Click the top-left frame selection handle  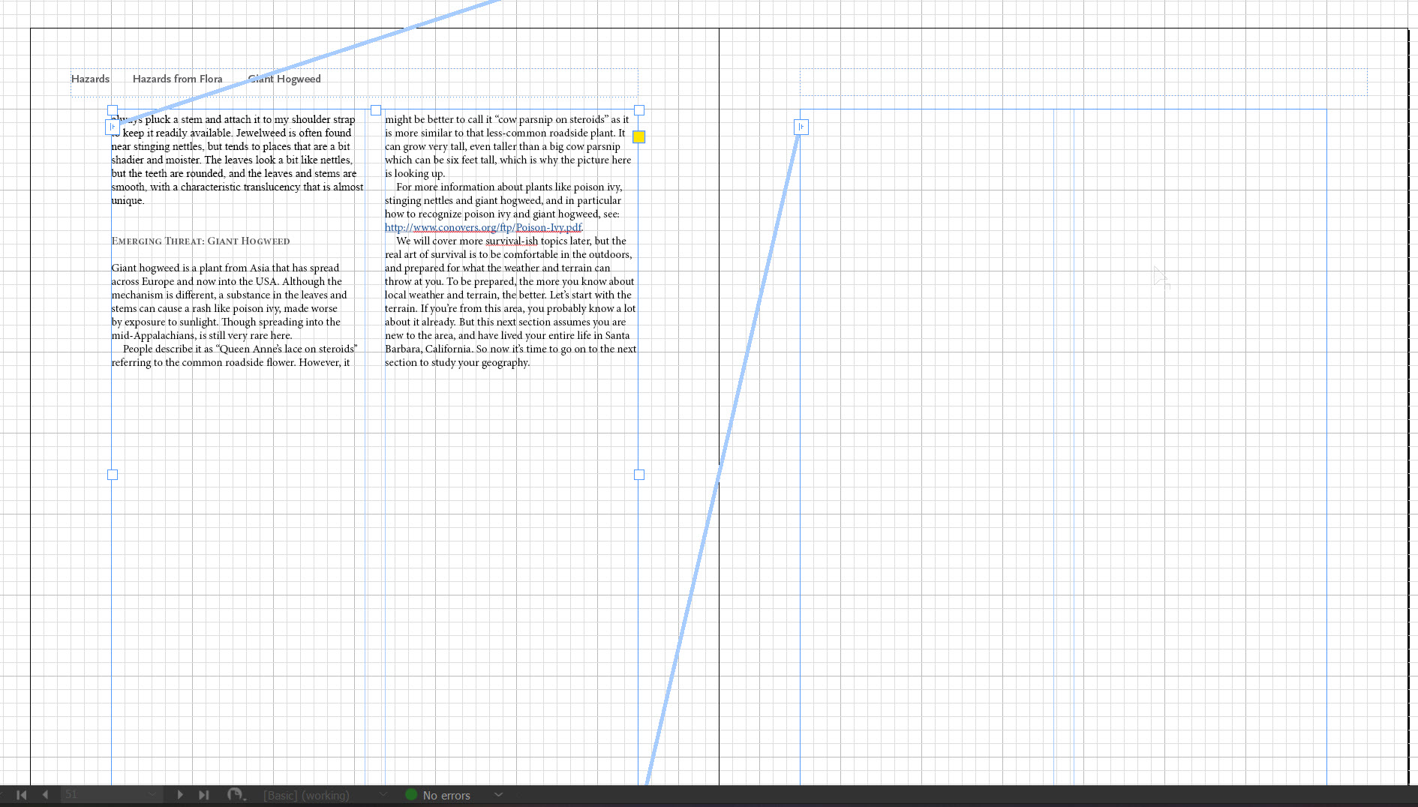[x=113, y=109]
